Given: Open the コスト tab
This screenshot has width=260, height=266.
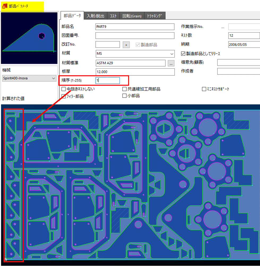Looking at the screenshot, I should pos(113,16).
